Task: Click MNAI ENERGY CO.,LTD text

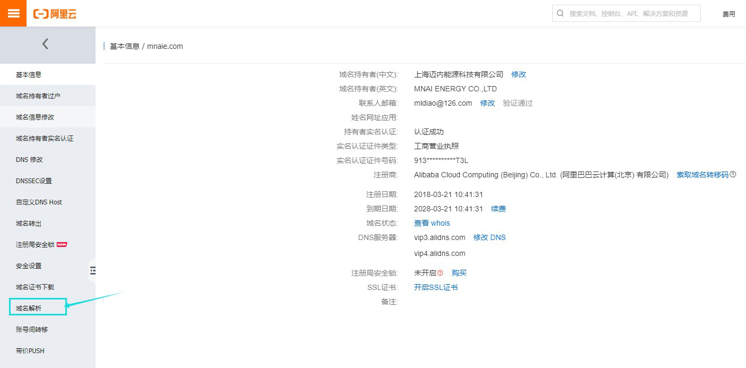Action: click(x=456, y=89)
